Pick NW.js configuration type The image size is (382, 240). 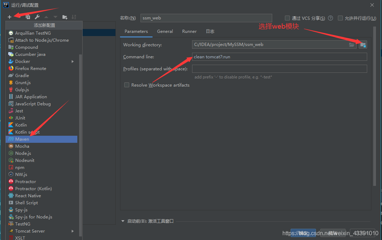[x=41, y=174]
